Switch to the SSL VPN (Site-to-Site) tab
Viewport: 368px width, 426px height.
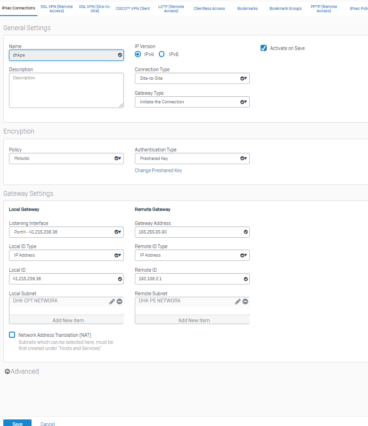95,8
